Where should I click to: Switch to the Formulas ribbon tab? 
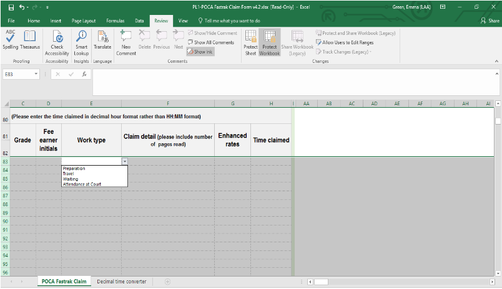pyautogui.click(x=115, y=21)
